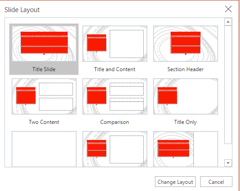240x191 pixels.
Task: Choose the Title and Content layout thumbnail
Action: click(x=115, y=43)
